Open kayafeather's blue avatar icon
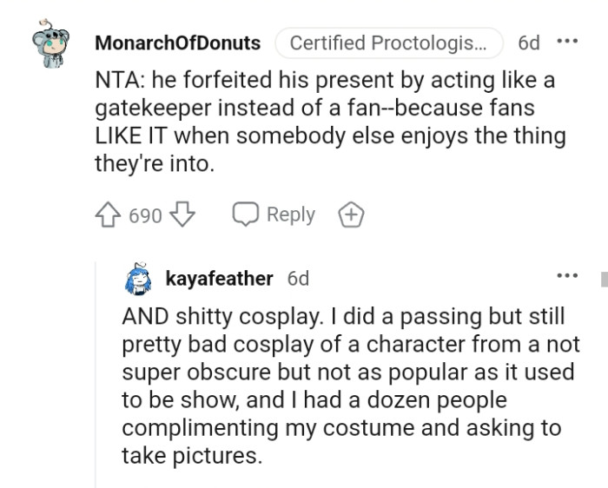Screen dimensions: 608x488 pyautogui.click(x=139, y=279)
